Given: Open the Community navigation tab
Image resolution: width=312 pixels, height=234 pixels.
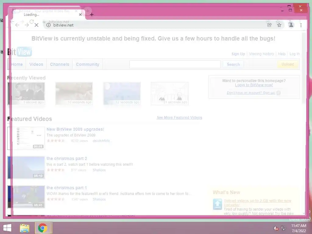Looking at the screenshot, I should click(87, 64).
